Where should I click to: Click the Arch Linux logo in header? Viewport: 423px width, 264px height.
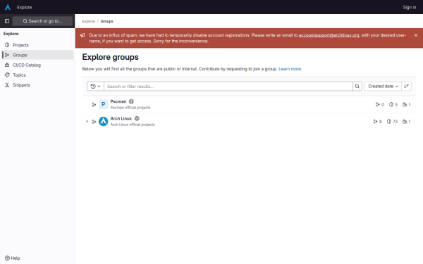click(8, 7)
